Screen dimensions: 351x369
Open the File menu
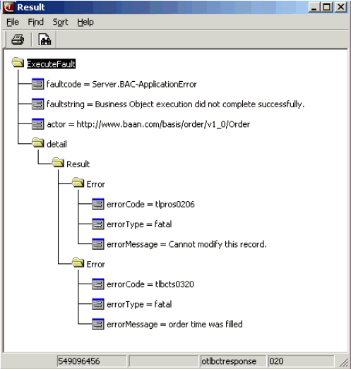coord(13,22)
